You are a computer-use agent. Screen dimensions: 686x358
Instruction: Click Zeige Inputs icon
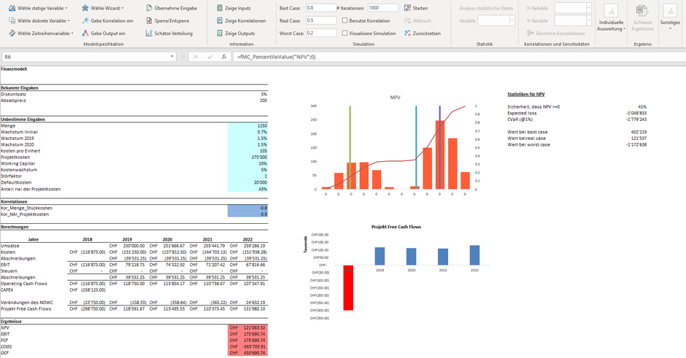[x=220, y=8]
